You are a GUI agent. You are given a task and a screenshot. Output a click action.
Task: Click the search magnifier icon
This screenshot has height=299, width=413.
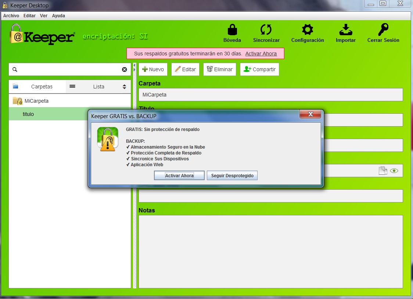tap(15, 69)
